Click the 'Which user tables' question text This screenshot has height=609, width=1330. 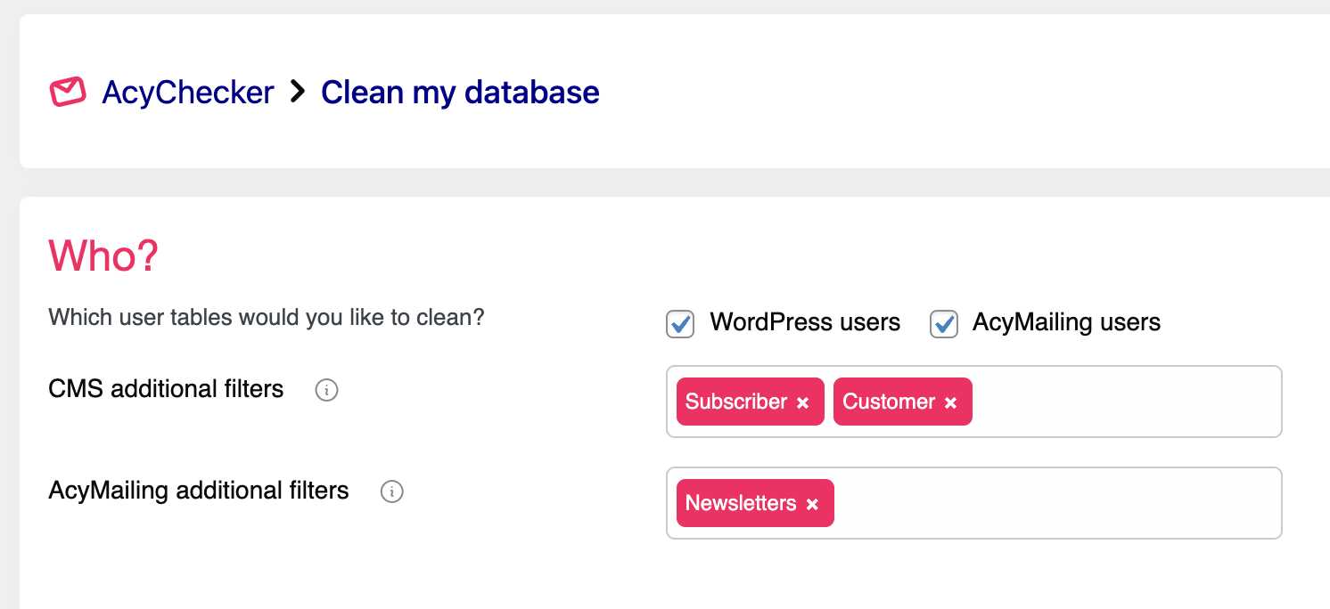point(267,317)
